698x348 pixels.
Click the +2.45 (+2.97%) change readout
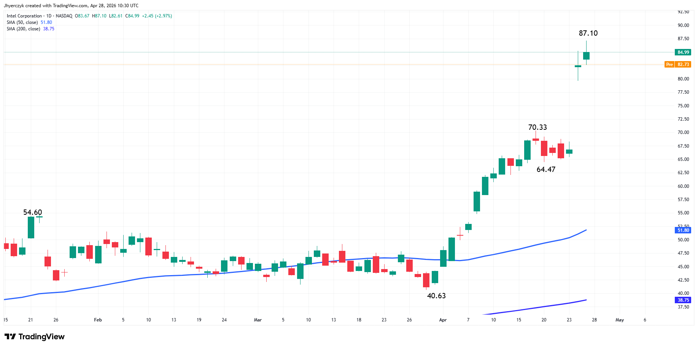coord(157,16)
